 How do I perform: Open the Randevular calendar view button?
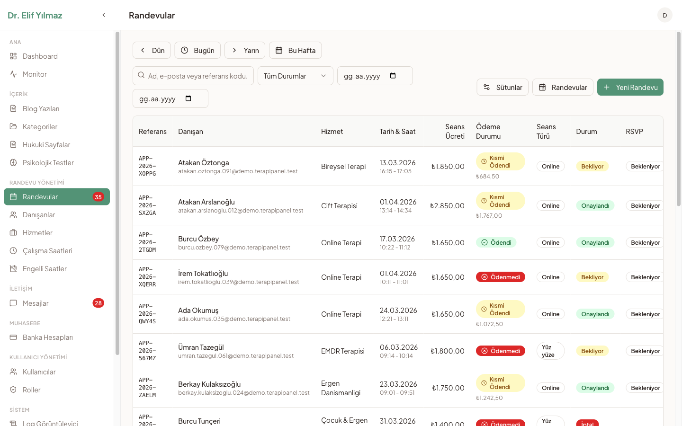[x=563, y=87]
